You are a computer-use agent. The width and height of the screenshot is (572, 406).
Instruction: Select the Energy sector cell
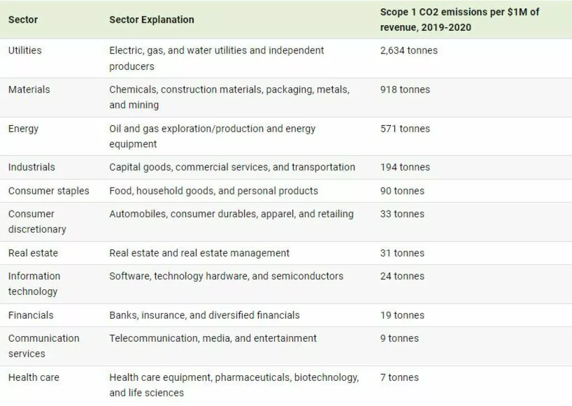pyautogui.click(x=23, y=128)
